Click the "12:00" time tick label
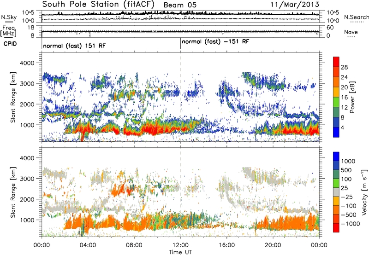The image size is (369, 255). [180, 245]
